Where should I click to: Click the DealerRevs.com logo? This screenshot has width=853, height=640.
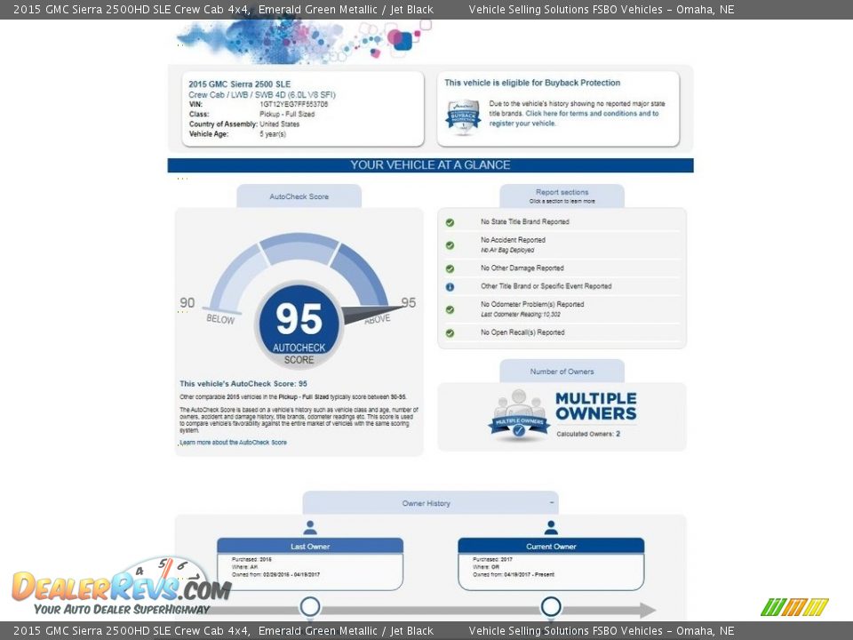[121, 588]
